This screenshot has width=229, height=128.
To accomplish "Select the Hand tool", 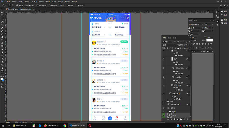I will point(2,68).
